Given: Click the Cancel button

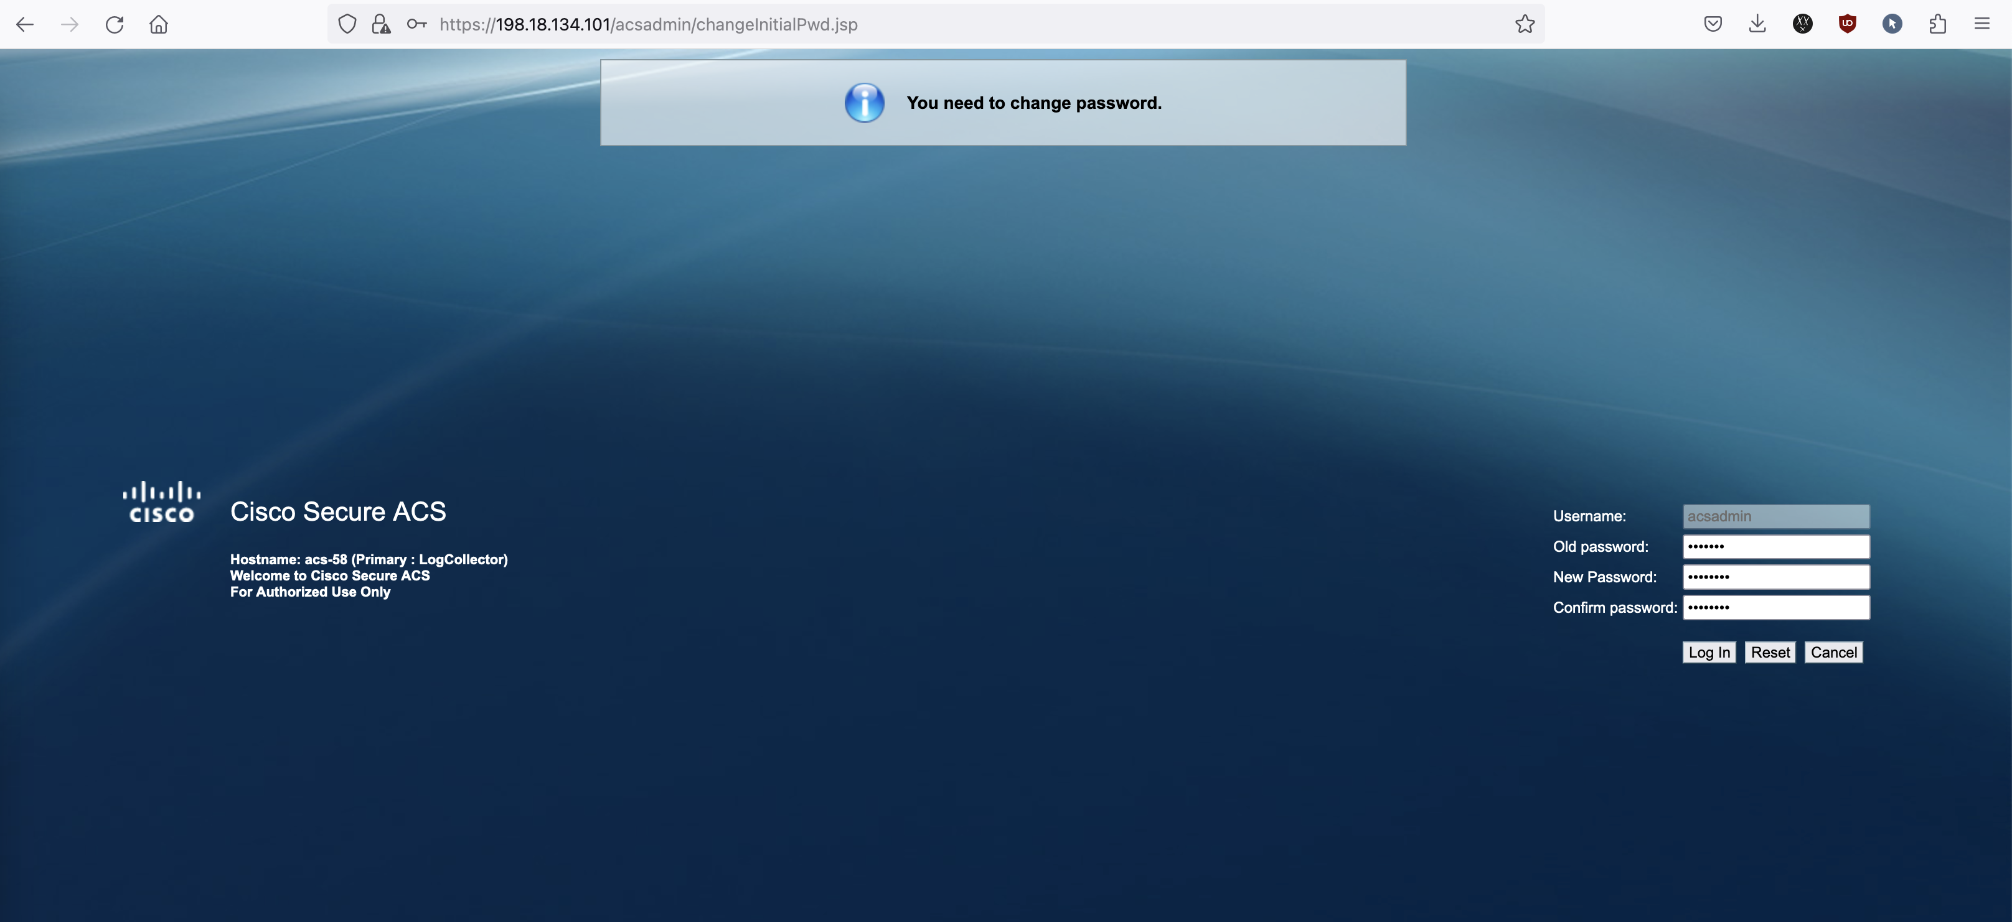Looking at the screenshot, I should (1833, 652).
